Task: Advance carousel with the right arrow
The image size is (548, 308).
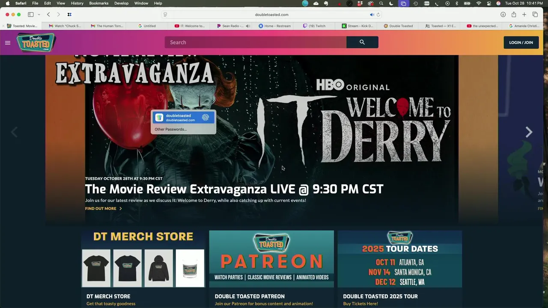Action: click(x=529, y=132)
